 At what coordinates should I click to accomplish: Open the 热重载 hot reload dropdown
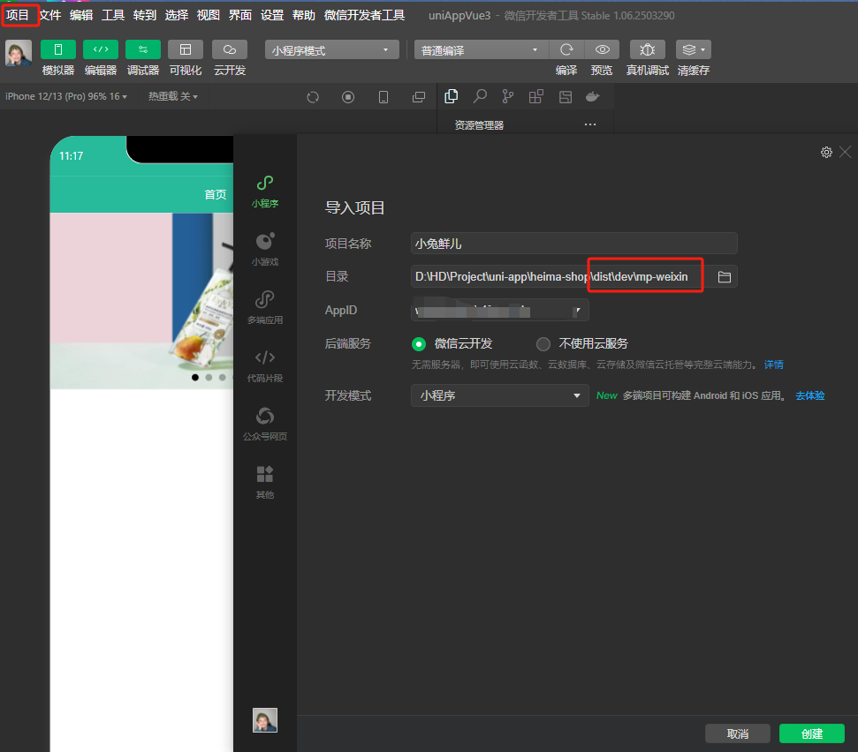point(173,96)
